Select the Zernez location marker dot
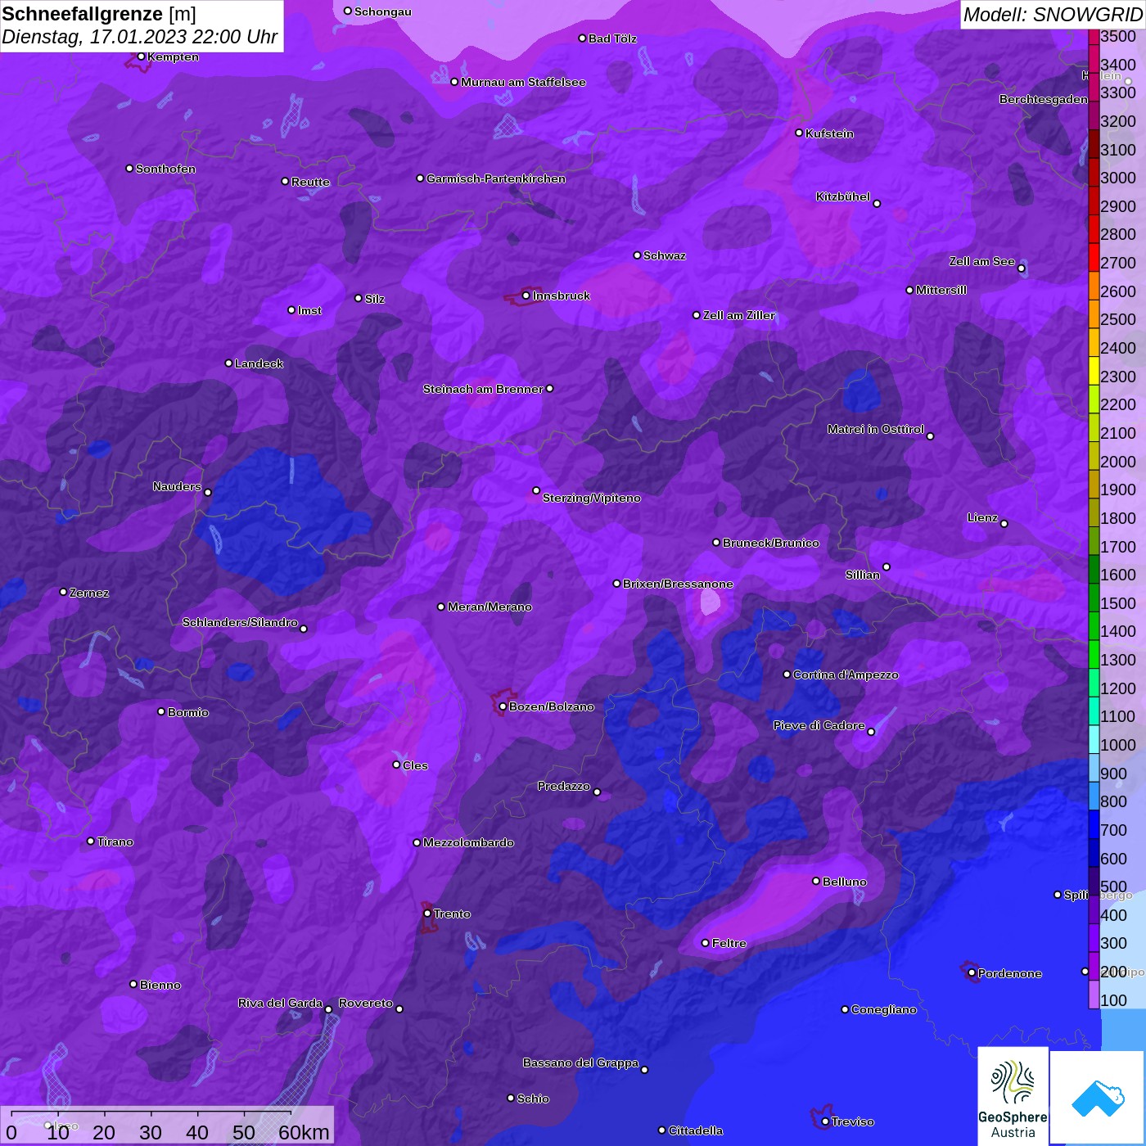 click(x=63, y=592)
